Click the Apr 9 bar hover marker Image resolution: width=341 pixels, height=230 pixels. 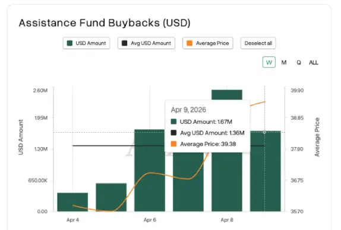[264, 132]
